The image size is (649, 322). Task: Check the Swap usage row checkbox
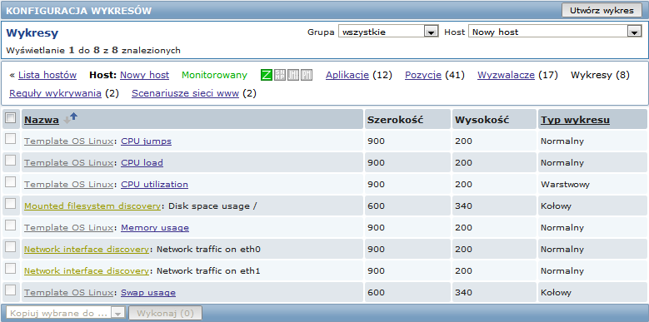[10, 290]
